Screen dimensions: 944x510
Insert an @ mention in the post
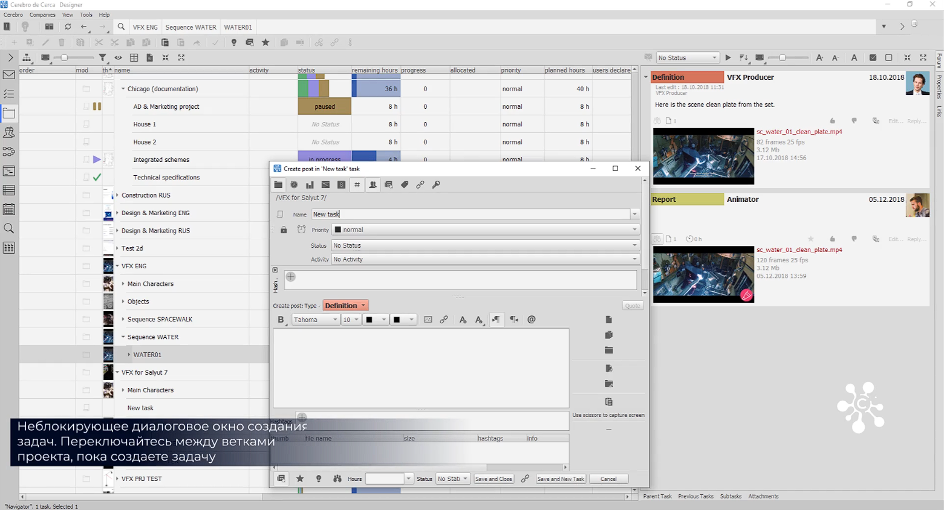coord(532,320)
